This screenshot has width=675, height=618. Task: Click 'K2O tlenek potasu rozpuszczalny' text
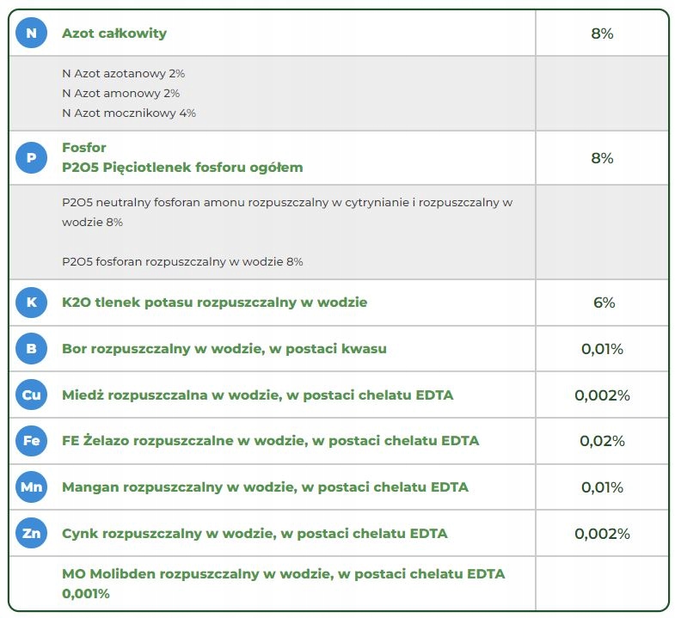tap(214, 303)
